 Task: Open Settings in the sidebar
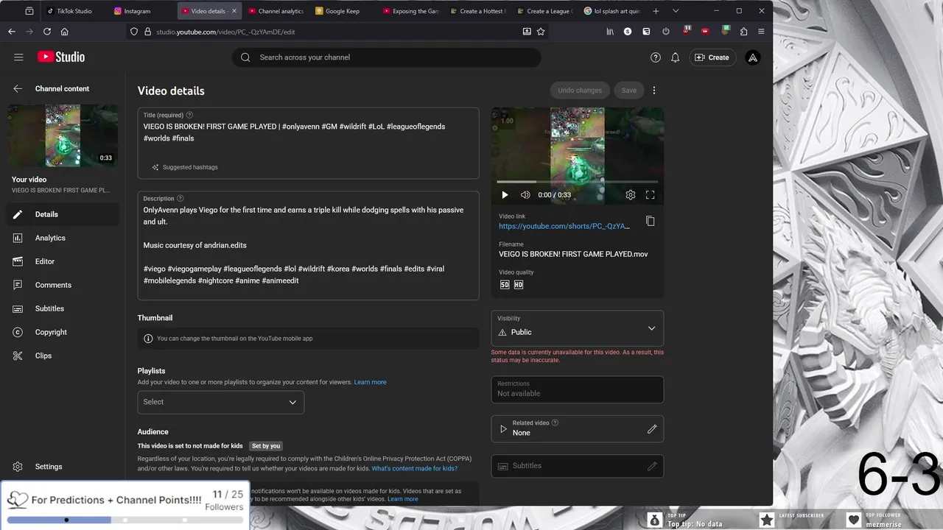pos(63,467)
